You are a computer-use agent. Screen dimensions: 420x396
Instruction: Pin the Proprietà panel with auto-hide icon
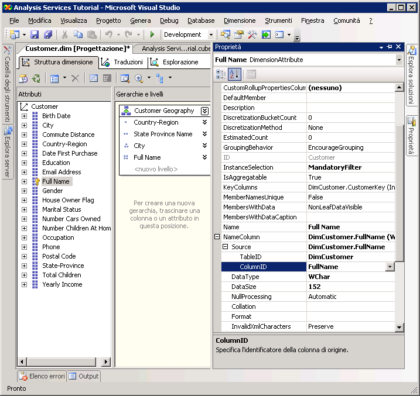(390, 47)
